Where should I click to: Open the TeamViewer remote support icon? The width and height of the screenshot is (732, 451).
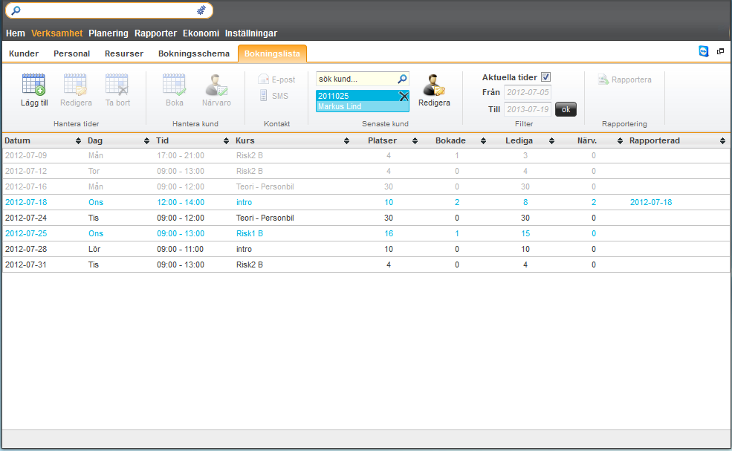tap(704, 51)
